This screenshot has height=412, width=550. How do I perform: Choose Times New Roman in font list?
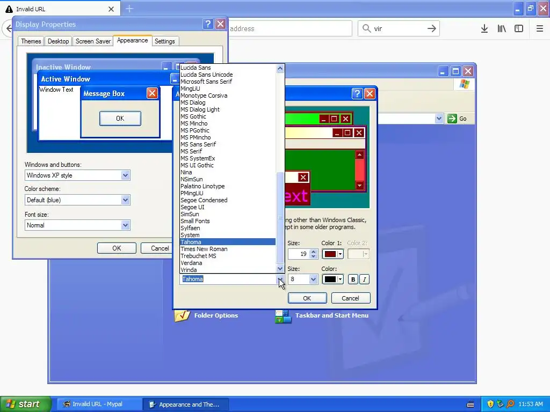[x=228, y=249]
